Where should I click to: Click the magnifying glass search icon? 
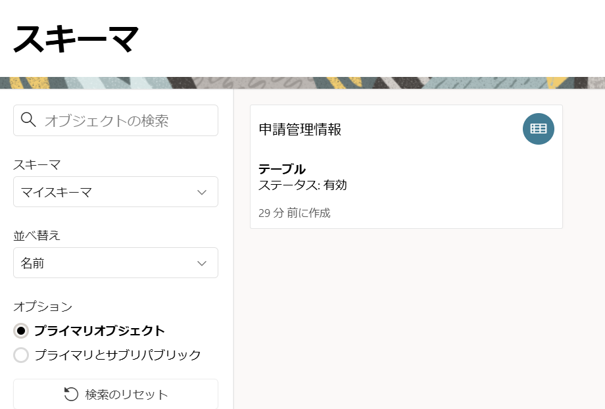(28, 120)
